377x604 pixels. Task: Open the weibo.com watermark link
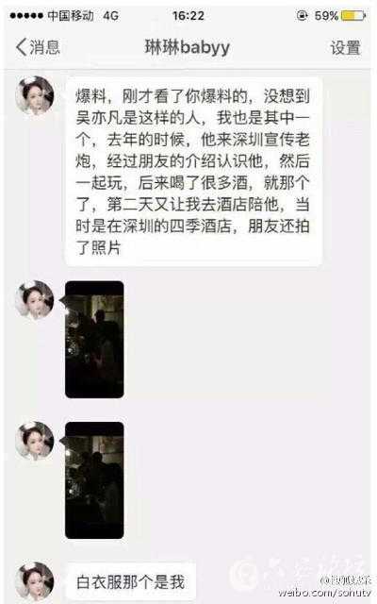click(x=324, y=594)
